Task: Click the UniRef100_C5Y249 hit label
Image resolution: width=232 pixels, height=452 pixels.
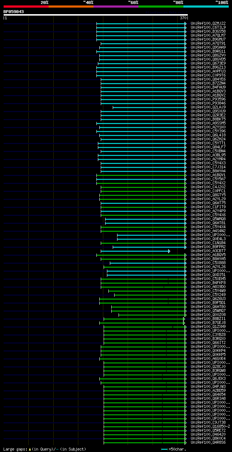Action: pyautogui.click(x=208, y=295)
